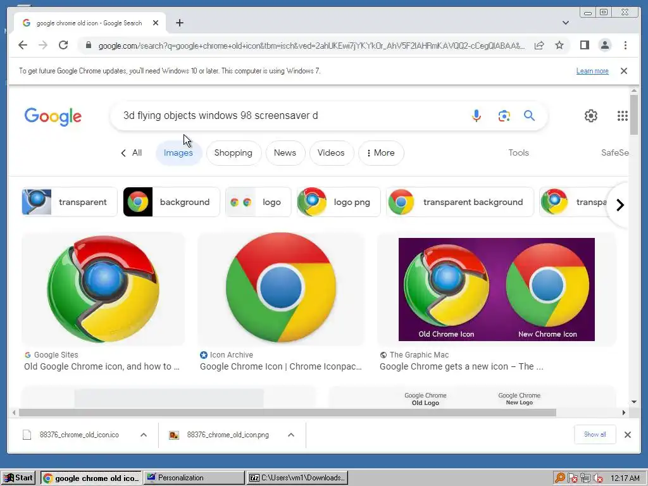Click the vertical scrollbar thumb

click(633, 115)
